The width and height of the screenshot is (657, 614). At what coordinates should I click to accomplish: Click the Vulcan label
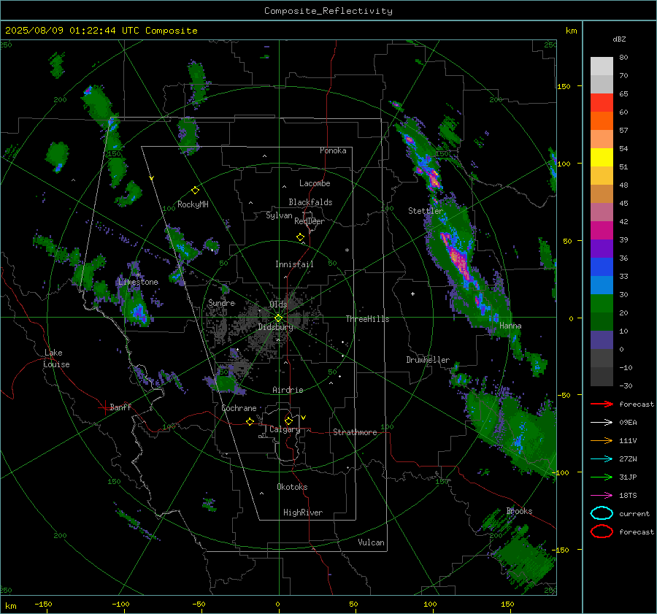[x=372, y=542]
